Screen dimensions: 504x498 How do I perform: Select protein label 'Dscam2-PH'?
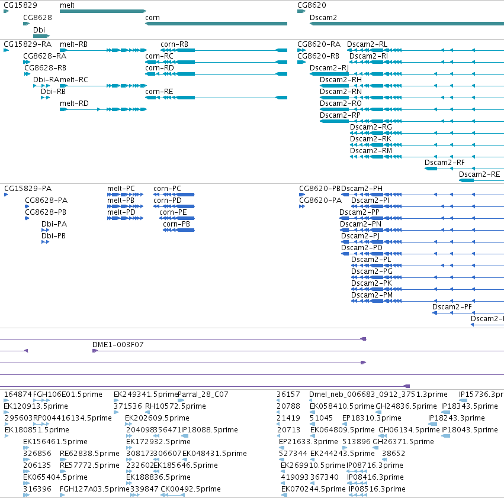[x=362, y=189]
